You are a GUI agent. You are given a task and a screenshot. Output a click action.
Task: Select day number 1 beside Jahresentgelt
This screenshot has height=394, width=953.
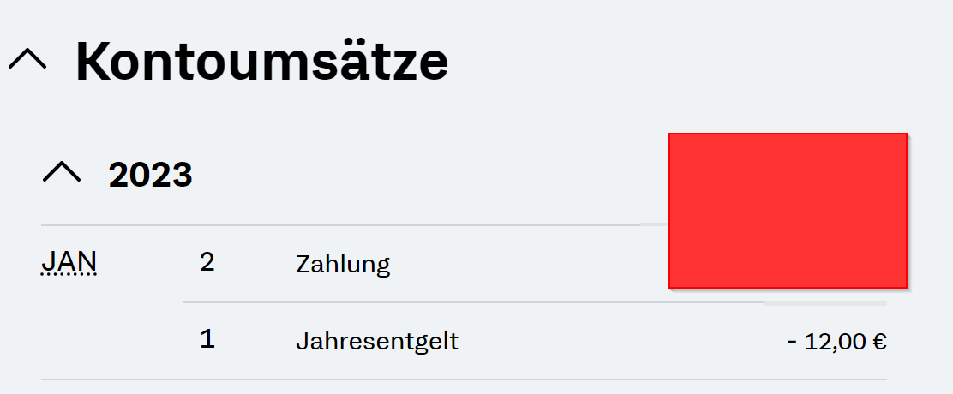[207, 339]
